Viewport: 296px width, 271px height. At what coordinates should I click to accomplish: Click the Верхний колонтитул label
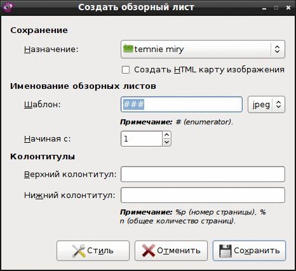[x=71, y=175]
